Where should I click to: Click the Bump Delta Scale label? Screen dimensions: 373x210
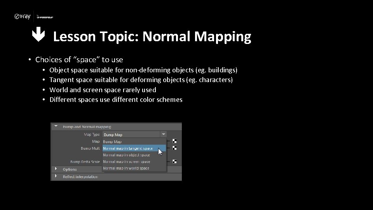pos(85,162)
